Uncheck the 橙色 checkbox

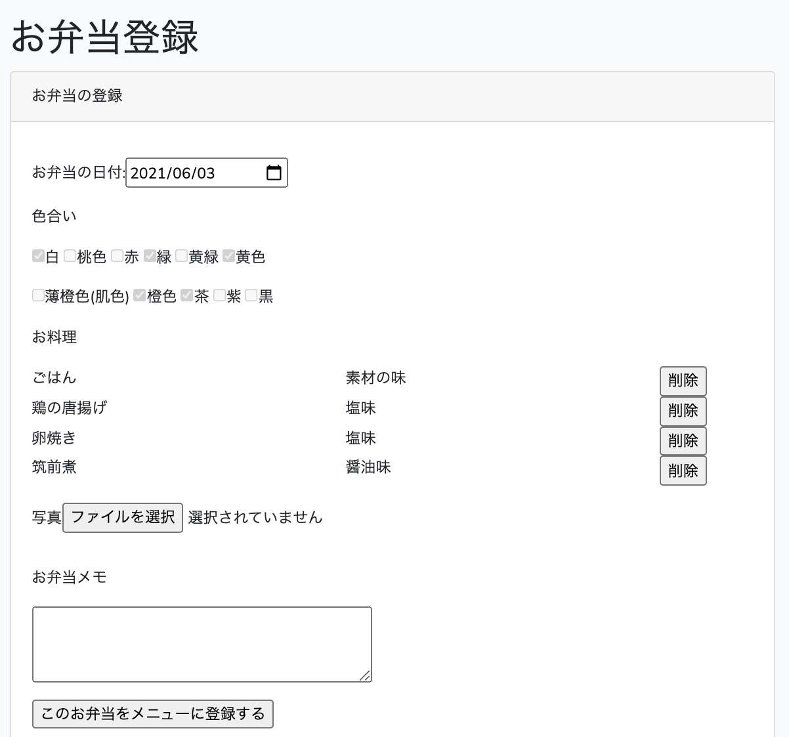coord(139,295)
